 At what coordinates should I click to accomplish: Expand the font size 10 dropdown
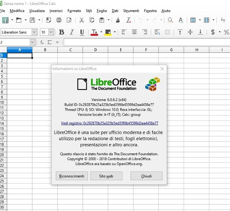(51, 32)
